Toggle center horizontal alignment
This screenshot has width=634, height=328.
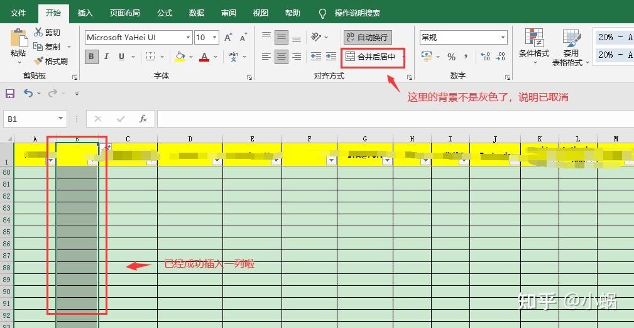point(281,57)
